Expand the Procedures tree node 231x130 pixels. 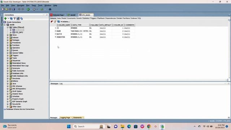[x=8, y=43]
